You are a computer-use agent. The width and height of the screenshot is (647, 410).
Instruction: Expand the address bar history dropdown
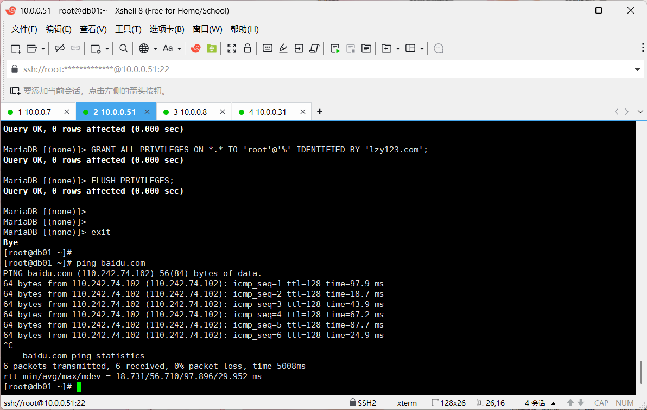638,69
